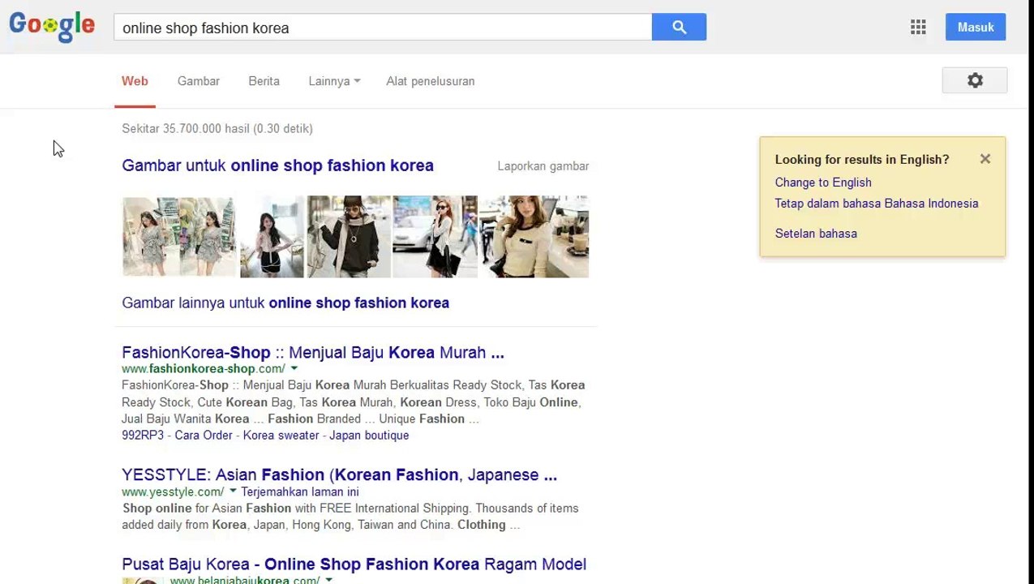Open dropdown arrow next to yesstyle.com URL

point(233,492)
